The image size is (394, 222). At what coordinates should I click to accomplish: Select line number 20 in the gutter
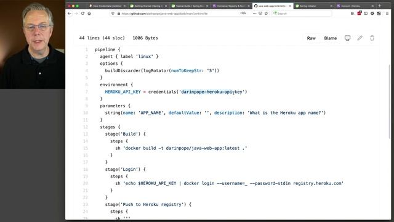86,184
